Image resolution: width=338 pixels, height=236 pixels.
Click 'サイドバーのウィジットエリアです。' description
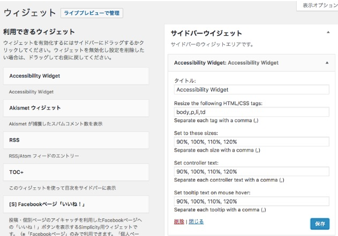212,44
